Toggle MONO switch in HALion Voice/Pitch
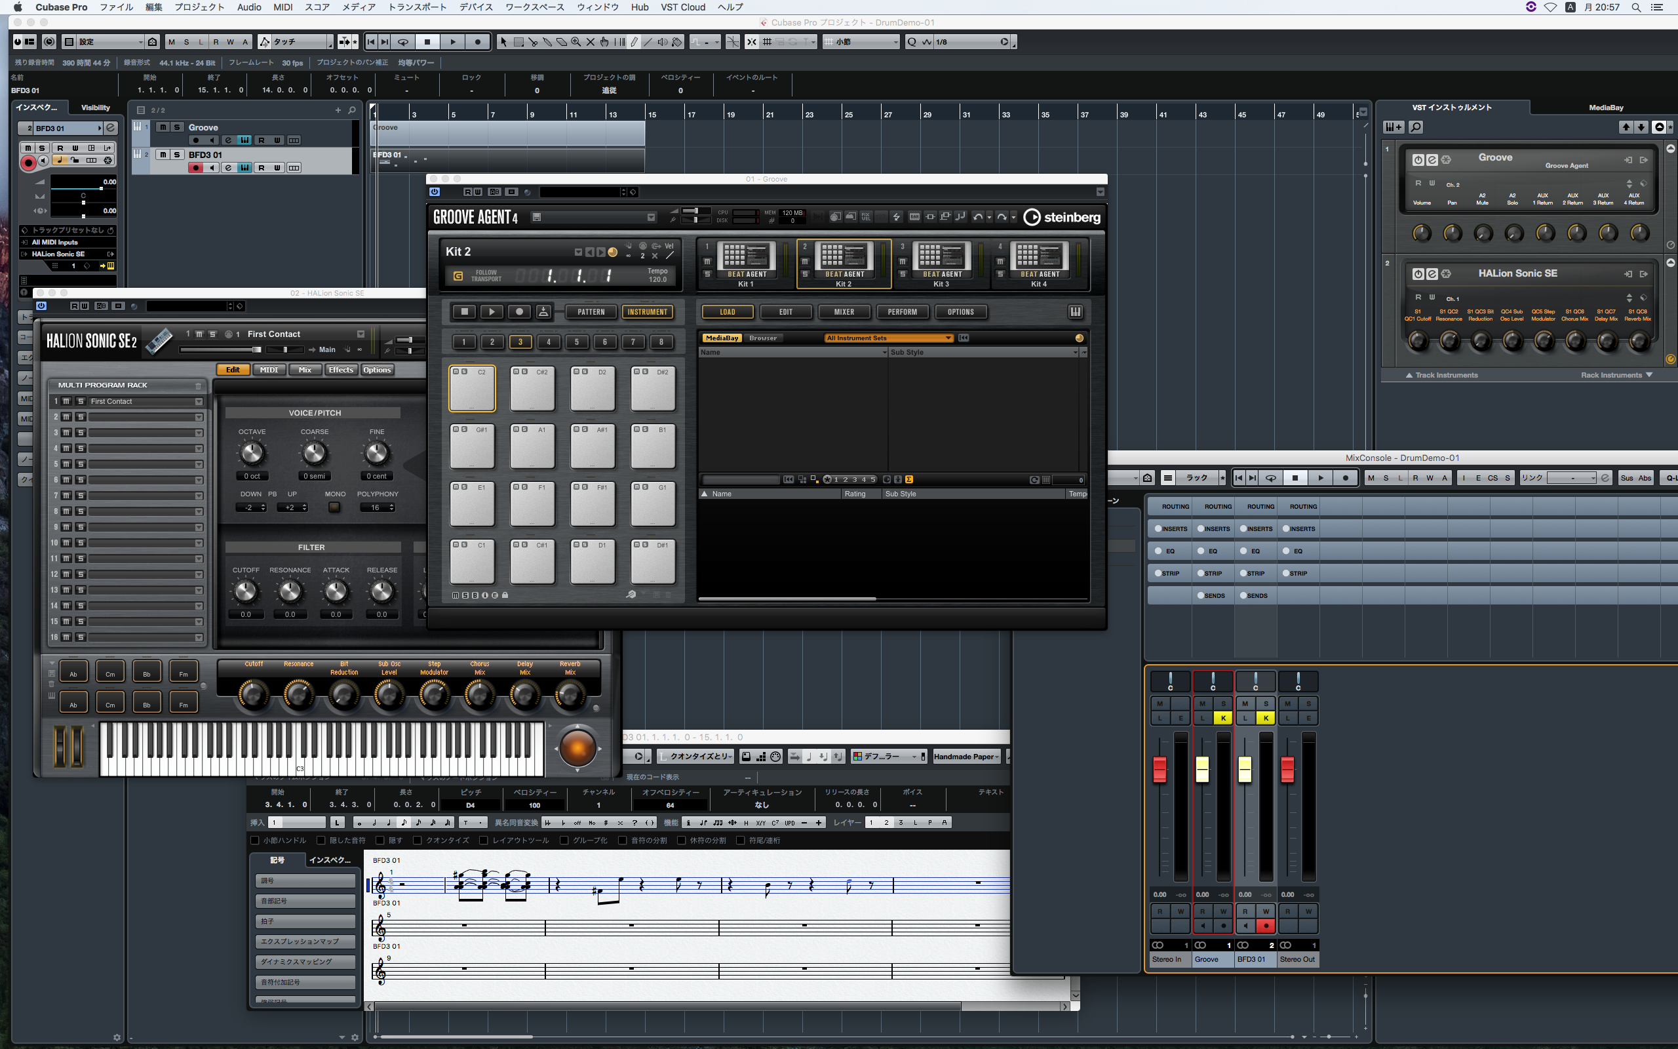This screenshot has width=1678, height=1049. click(x=334, y=507)
